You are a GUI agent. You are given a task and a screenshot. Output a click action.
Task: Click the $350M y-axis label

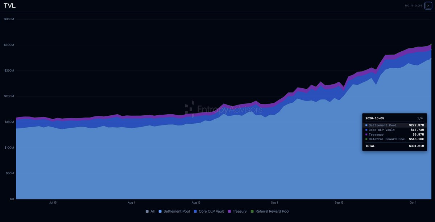9,19
